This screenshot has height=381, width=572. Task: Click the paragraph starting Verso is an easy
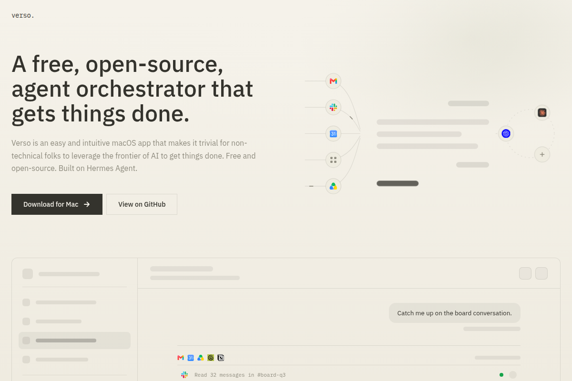(133, 156)
